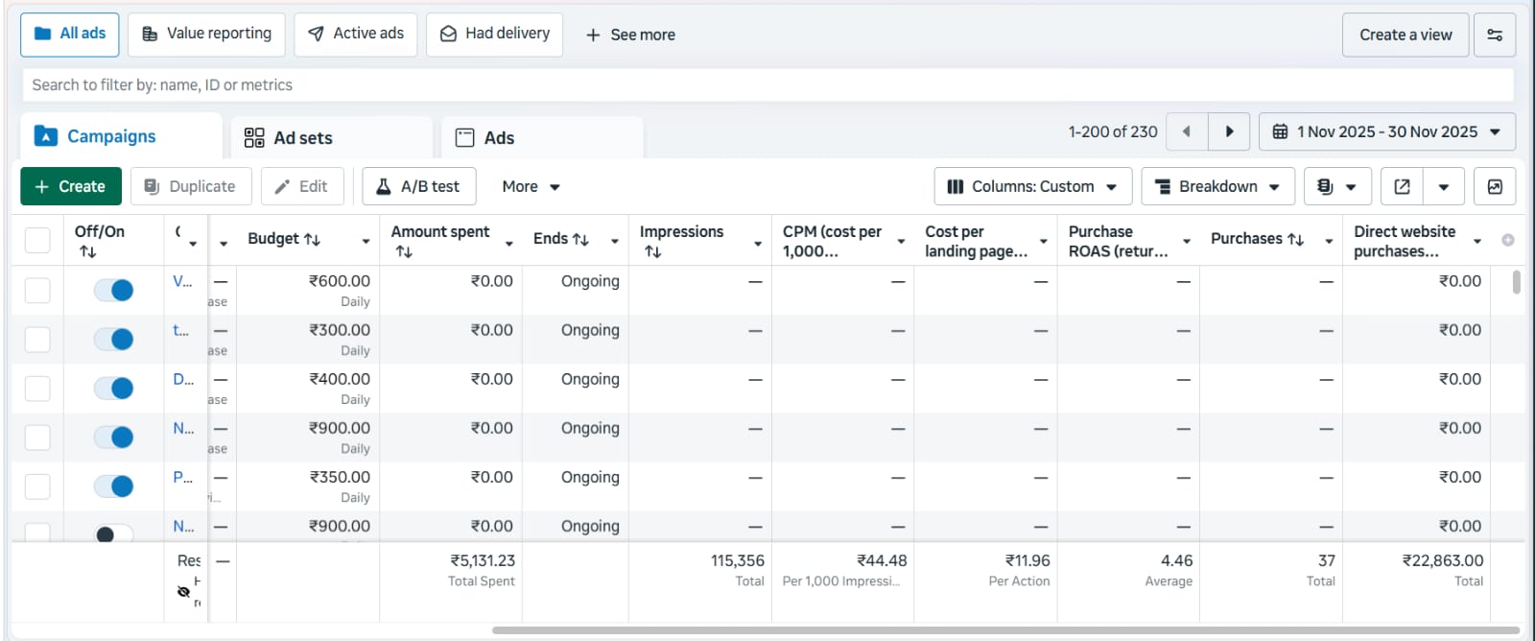
Task: Click the horizontal scrollbar below the table
Action: tap(1004, 630)
